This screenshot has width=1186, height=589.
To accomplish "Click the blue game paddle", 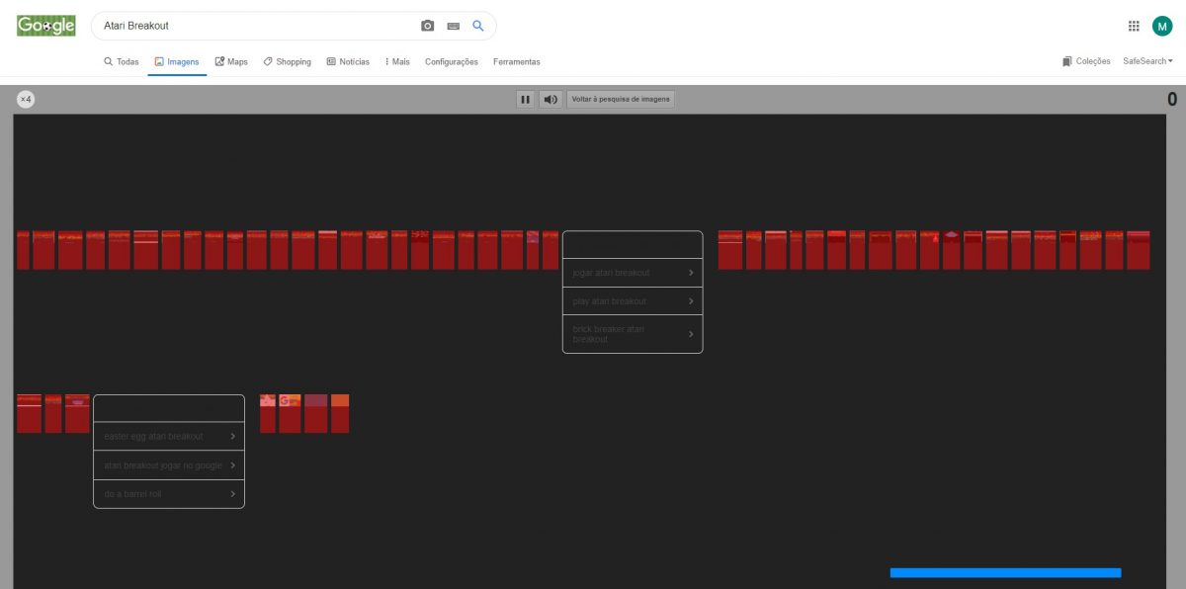I will pyautogui.click(x=1005, y=572).
